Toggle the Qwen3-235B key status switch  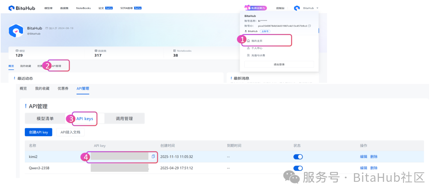(x=298, y=168)
